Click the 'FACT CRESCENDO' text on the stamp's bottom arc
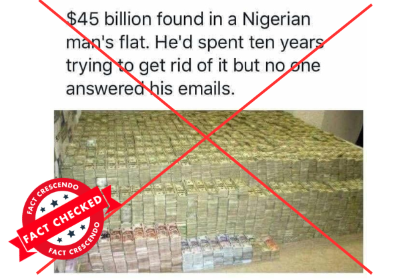 coord(75,242)
